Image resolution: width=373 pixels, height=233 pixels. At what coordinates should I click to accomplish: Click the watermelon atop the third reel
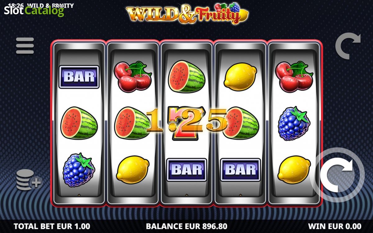coord(187,76)
